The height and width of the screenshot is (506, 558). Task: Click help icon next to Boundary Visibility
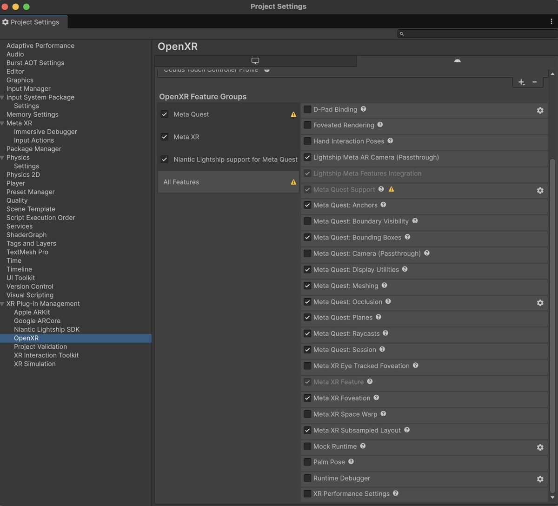pyautogui.click(x=415, y=221)
